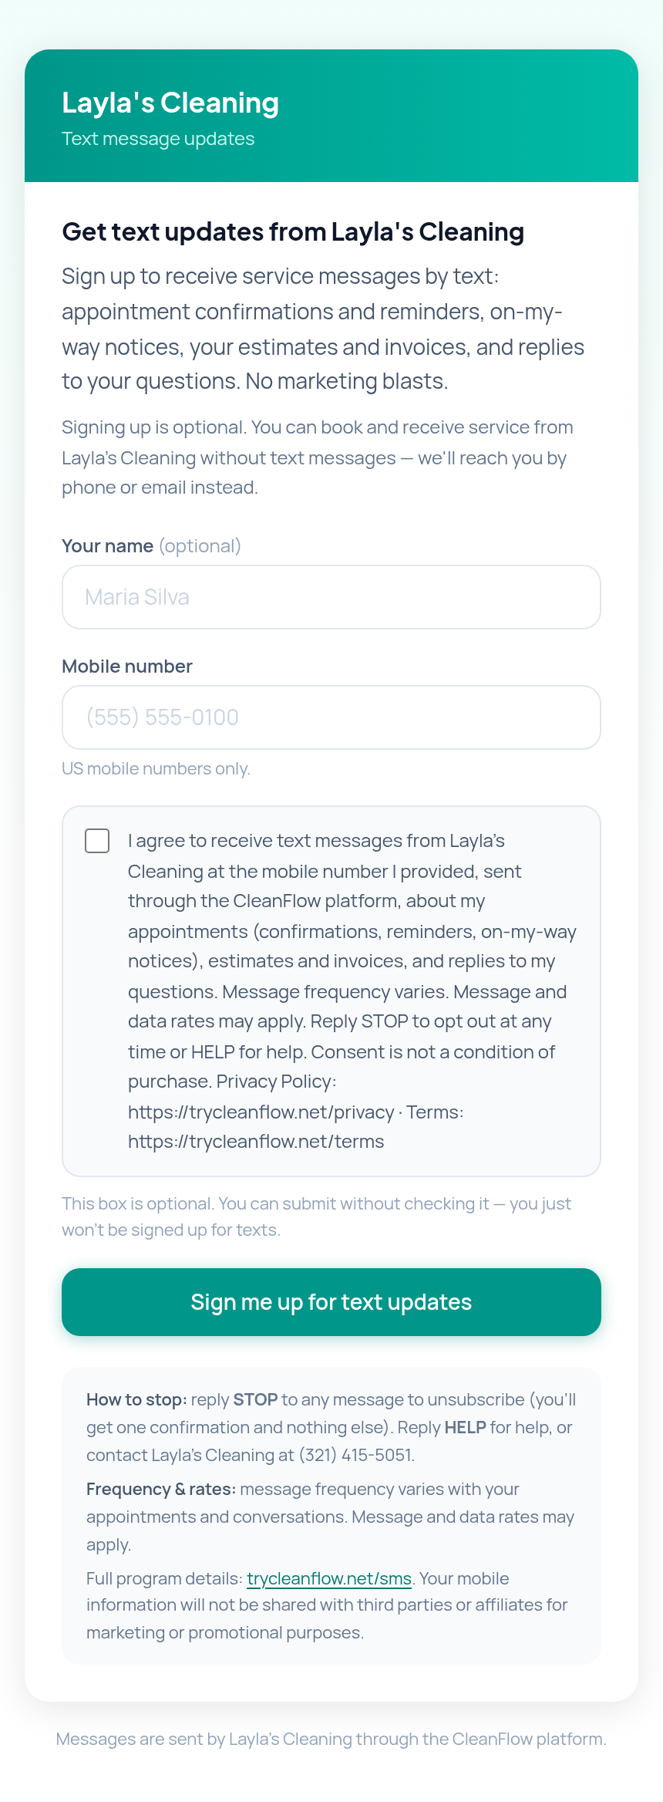Screen dimensions: 663x1802
Task: Open the trycleanflow.net/sms link
Action: tap(329, 1578)
